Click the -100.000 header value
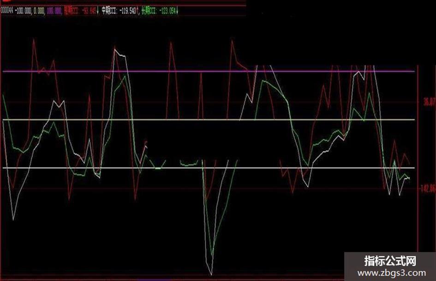 [x=24, y=11]
